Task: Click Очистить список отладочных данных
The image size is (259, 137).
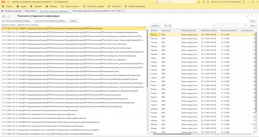Action: (50, 21)
